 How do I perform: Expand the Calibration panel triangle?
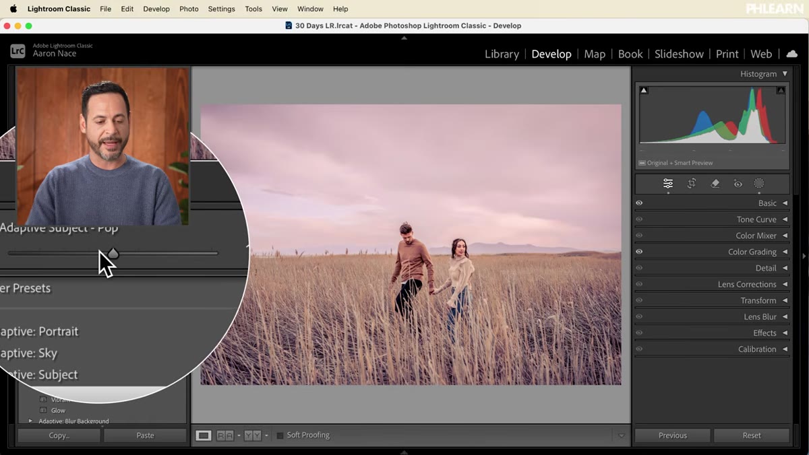point(785,349)
